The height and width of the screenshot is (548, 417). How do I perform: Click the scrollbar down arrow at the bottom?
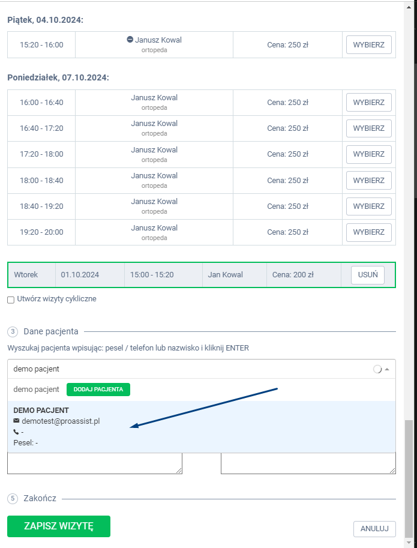click(410, 543)
